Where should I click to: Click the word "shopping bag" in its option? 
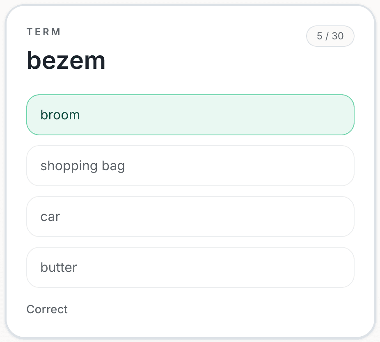[82, 166]
